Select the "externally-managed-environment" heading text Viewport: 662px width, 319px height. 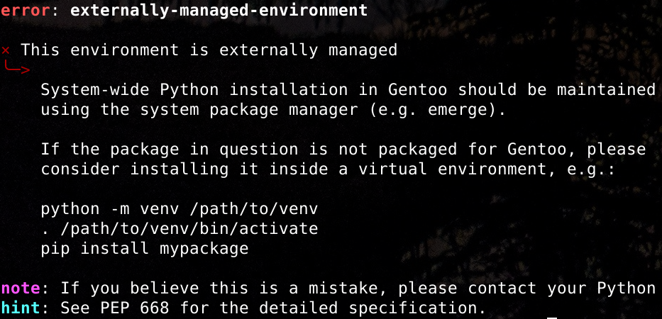coord(219,11)
